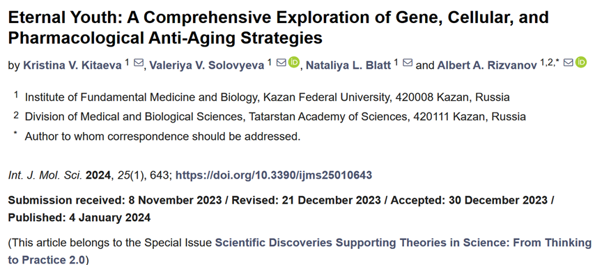
Task: Click the article title Eternal Youth heading
Action: coord(278,28)
